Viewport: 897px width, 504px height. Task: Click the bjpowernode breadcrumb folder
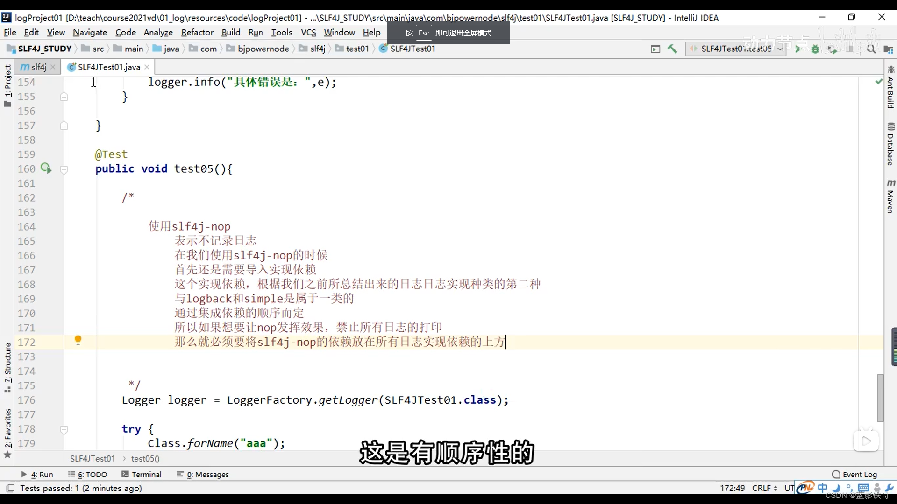258,49
